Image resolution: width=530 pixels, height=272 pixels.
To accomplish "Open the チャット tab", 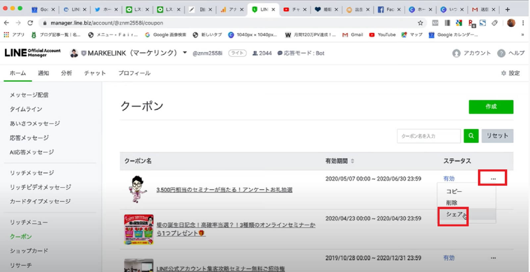I will point(95,73).
